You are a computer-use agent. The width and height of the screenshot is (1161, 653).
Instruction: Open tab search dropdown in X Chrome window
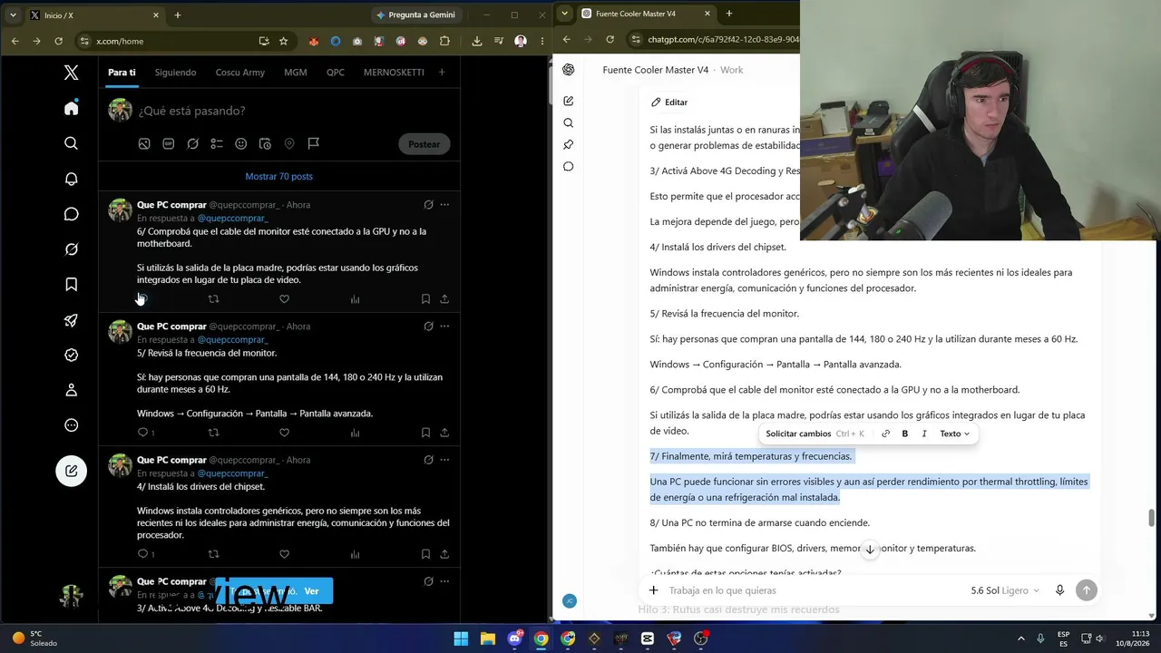pos(13,15)
